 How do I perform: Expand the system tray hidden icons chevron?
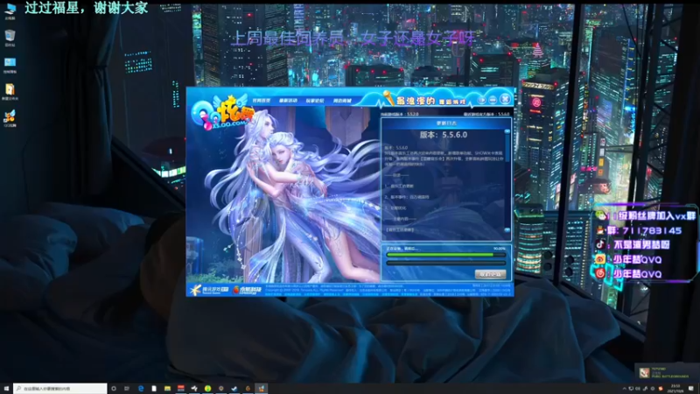click(624, 389)
